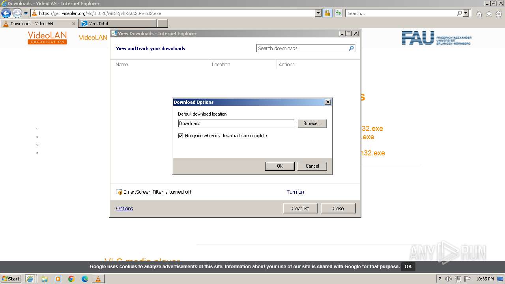Click the browser Back arrow button
This screenshot has width=505, height=284.
(6, 13)
